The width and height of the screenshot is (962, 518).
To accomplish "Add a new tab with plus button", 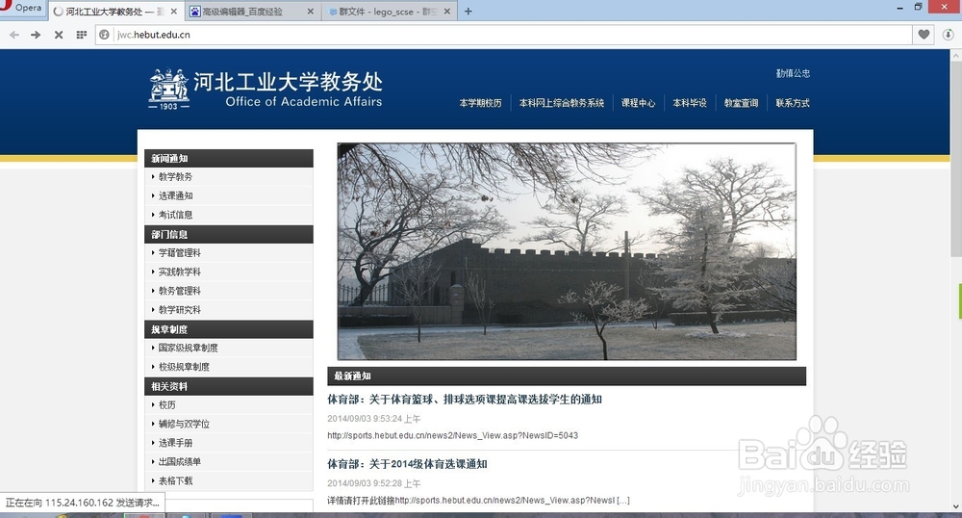I will point(468,11).
